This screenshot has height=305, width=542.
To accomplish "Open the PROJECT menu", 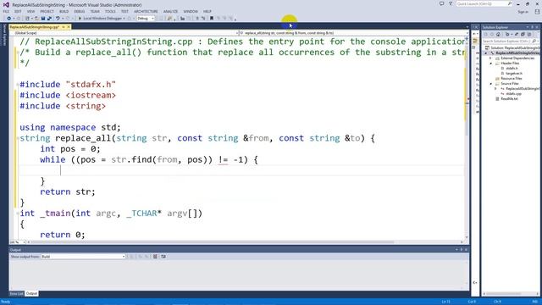I will tap(47, 11).
